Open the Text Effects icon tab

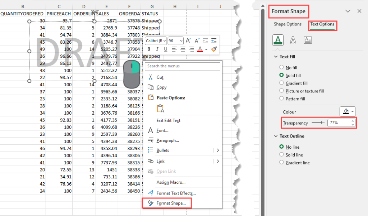tap(293, 40)
